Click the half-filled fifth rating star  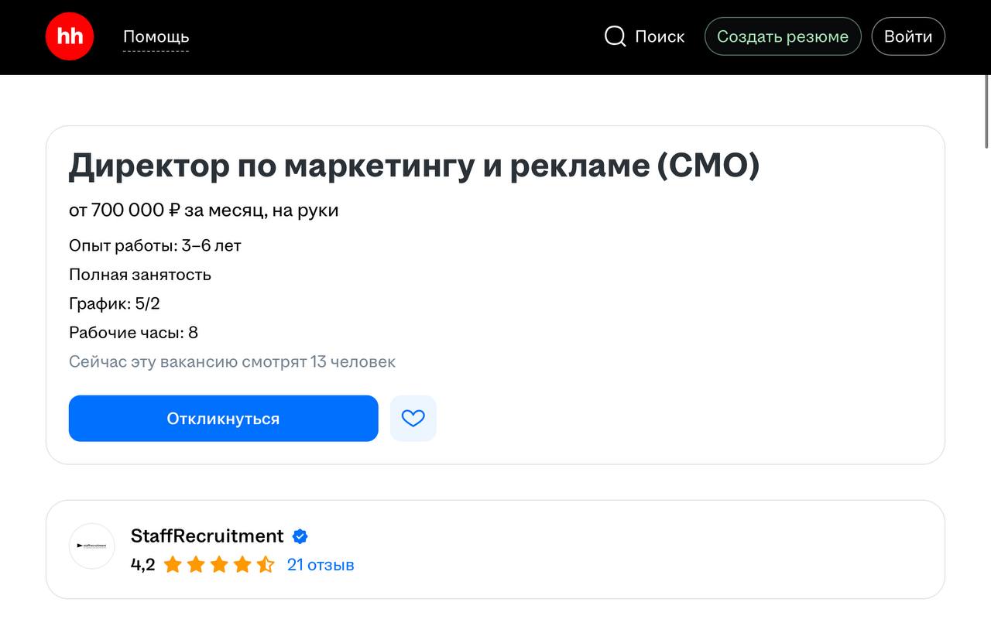[x=266, y=565]
